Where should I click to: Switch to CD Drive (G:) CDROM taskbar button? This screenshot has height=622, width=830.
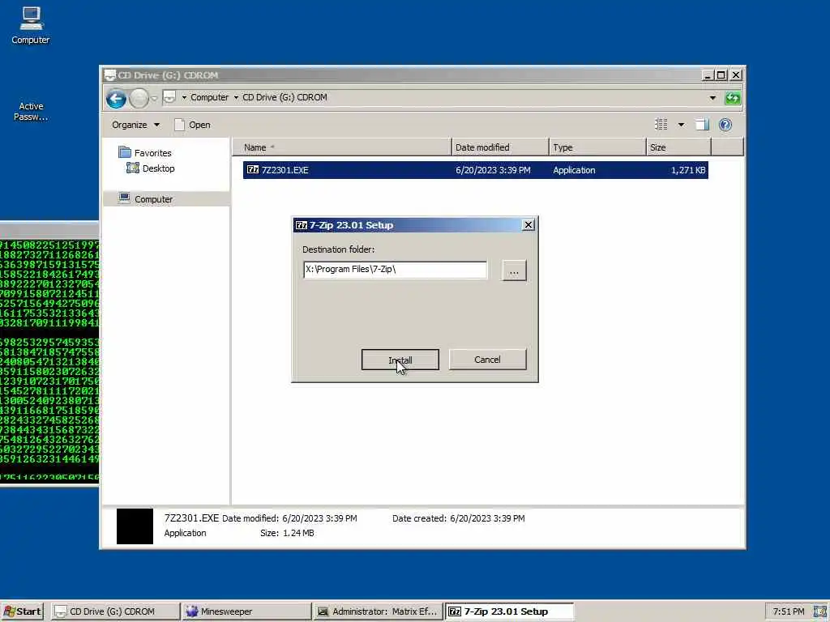[115, 611]
